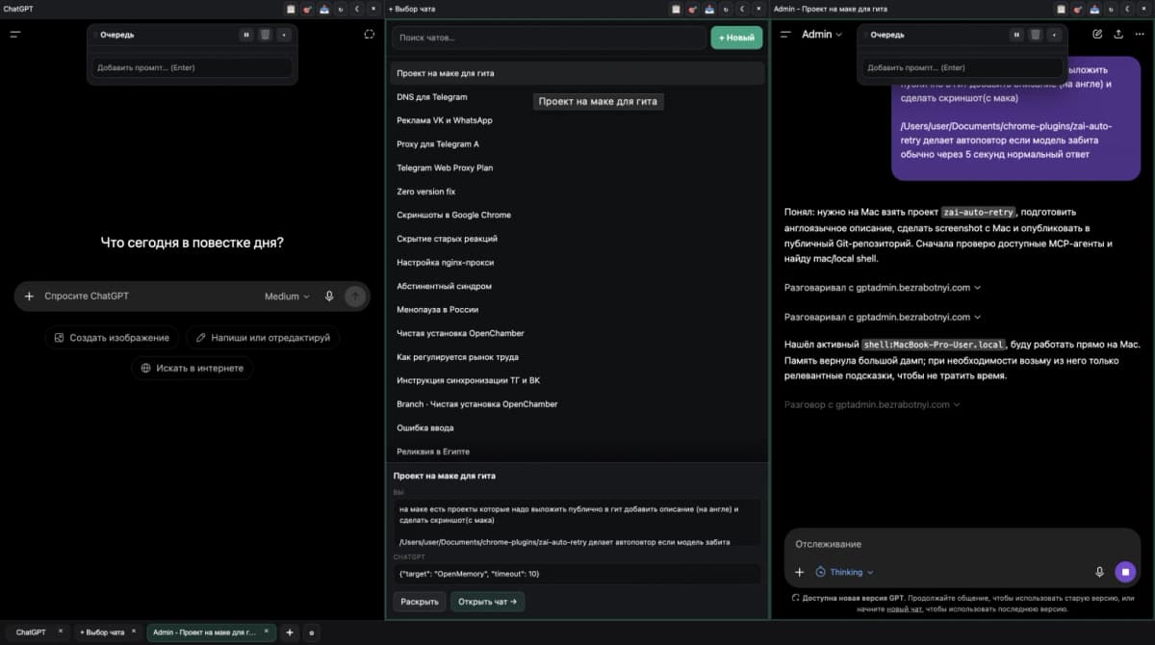Image resolution: width=1155 pixels, height=645 pixels.
Task: Start voice dictation in ChatGPT pane
Action: pyautogui.click(x=329, y=297)
